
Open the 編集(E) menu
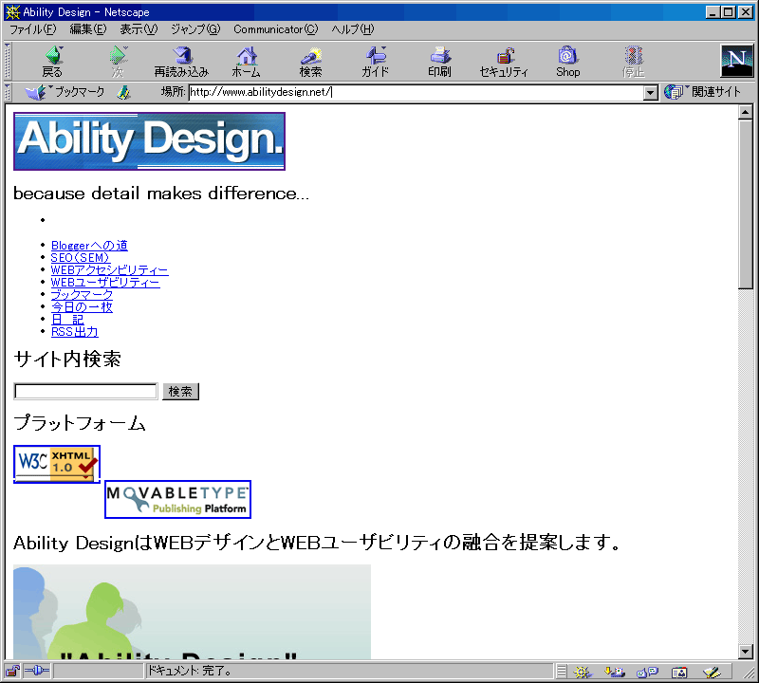click(88, 29)
